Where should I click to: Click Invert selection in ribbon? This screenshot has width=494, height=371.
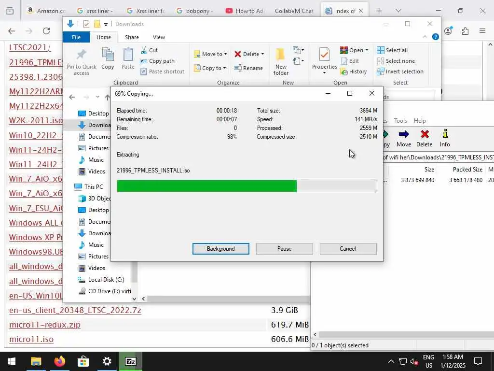400,71
